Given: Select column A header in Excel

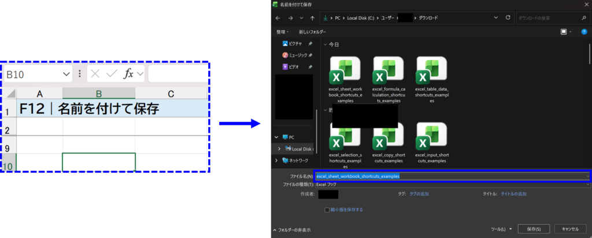Looking at the screenshot, I should 40,94.
